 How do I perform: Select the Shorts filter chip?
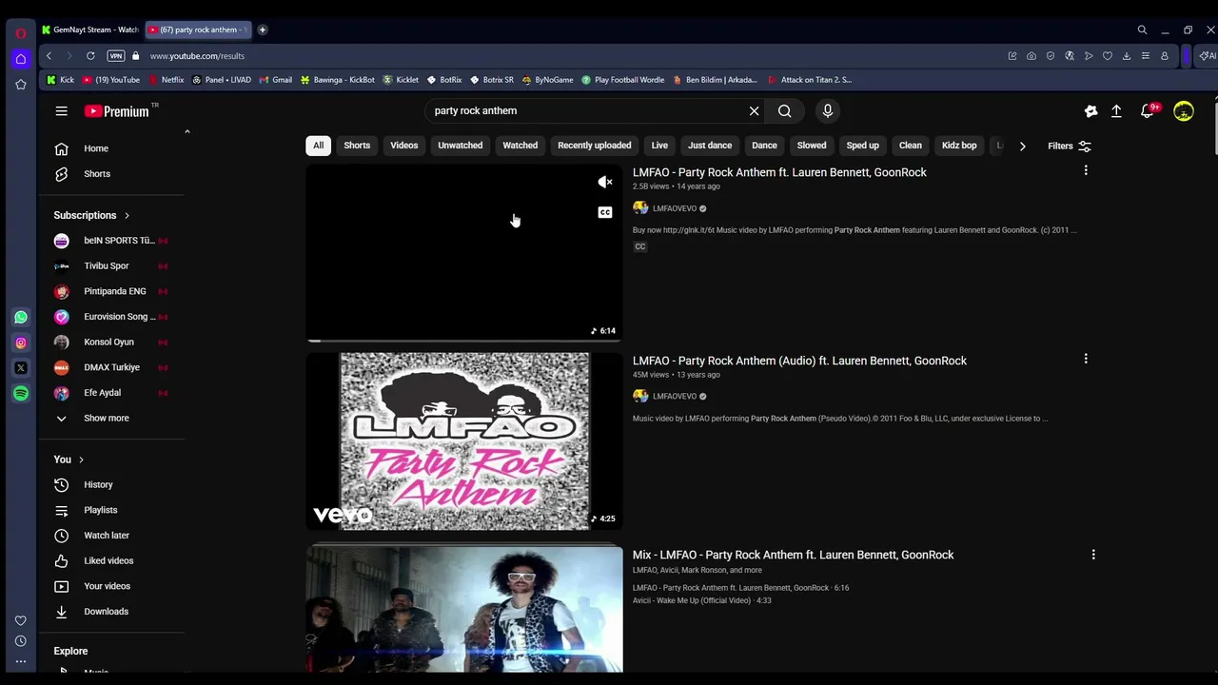coord(357,146)
